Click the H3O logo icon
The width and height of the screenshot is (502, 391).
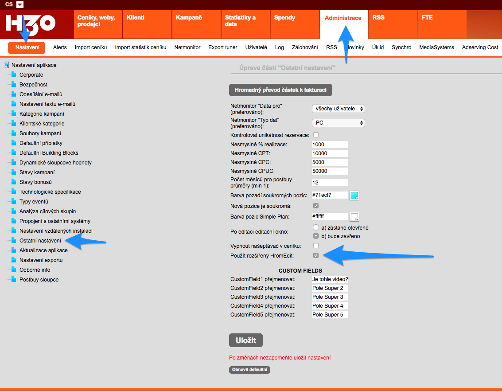pyautogui.click(x=31, y=23)
